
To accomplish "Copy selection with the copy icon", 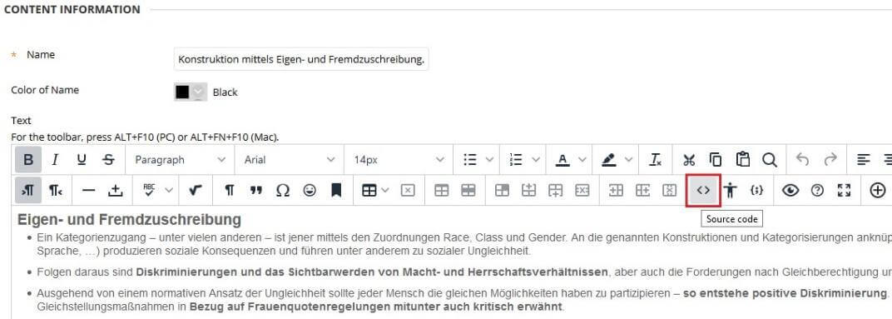I will pos(716,160).
